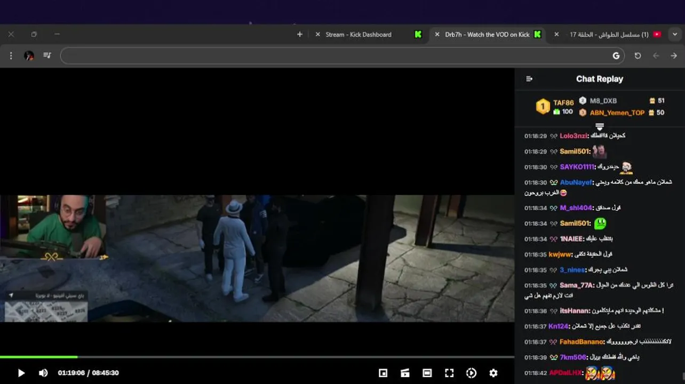The width and height of the screenshot is (685, 384).
Task: Open the media control toolbar icon
Action: tap(47, 55)
